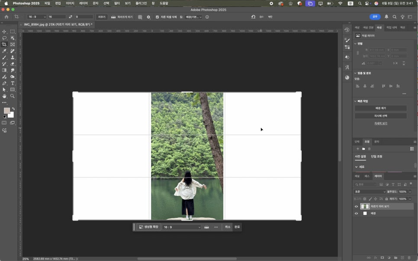418x261 pixels.
Task: Open 16 : 9 dropdown in contextual task bar
Action: [182, 227]
